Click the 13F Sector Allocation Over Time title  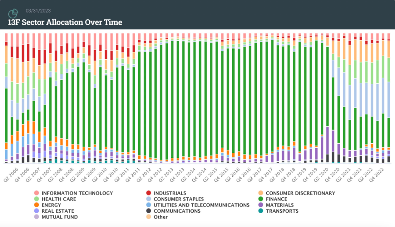point(65,22)
